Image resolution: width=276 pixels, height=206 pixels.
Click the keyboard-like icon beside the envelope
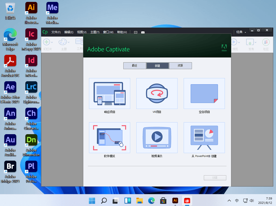pos(136,32)
